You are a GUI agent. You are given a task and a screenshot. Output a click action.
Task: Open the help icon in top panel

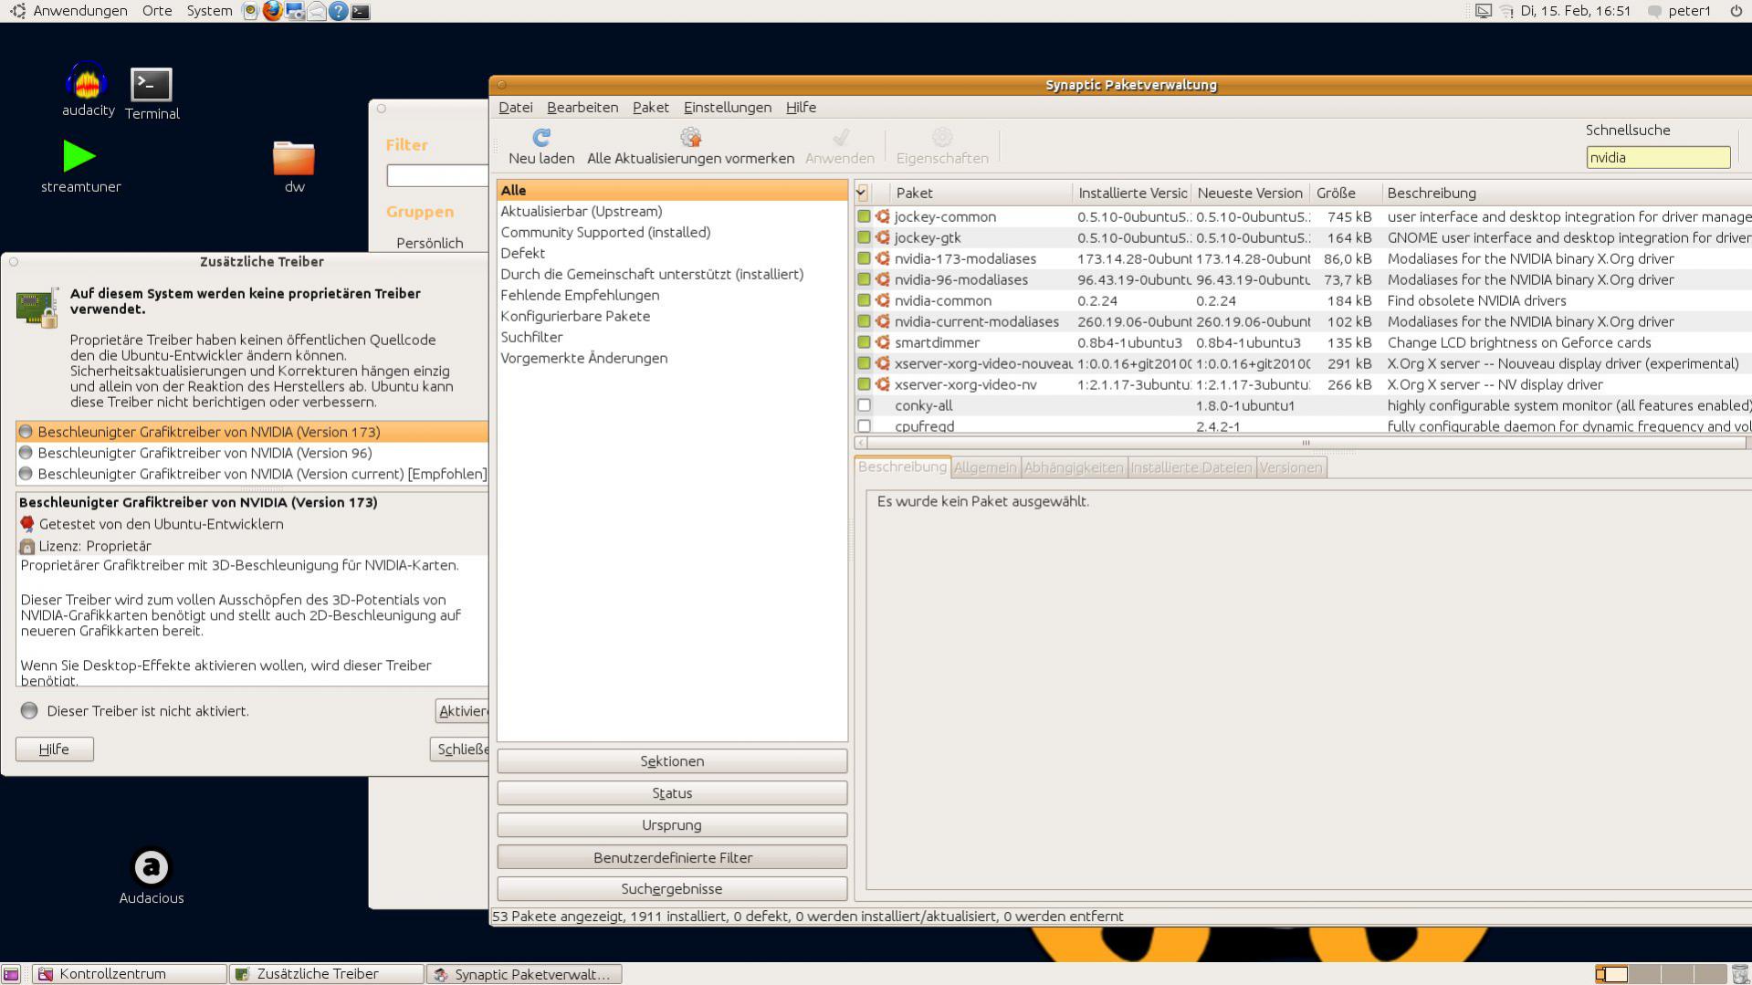[338, 11]
